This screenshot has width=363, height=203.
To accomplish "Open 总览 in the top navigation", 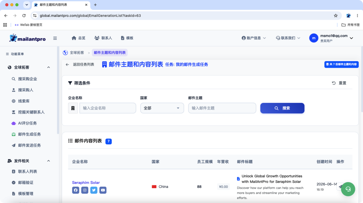I will pyautogui.click(x=78, y=38).
